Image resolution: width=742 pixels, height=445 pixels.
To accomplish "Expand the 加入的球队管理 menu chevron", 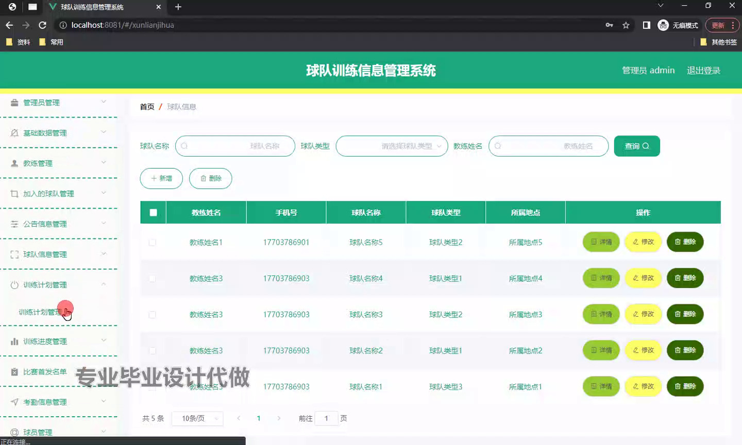I will (104, 193).
